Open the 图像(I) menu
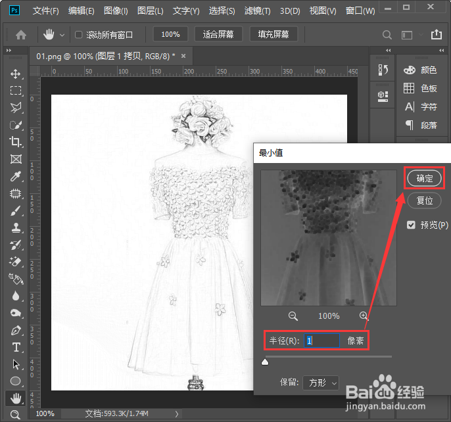451x422 pixels. coord(116,11)
